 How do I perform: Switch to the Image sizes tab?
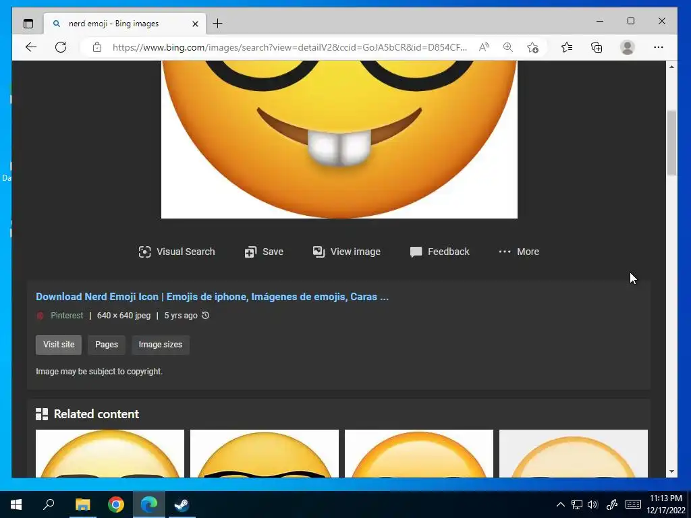click(161, 345)
